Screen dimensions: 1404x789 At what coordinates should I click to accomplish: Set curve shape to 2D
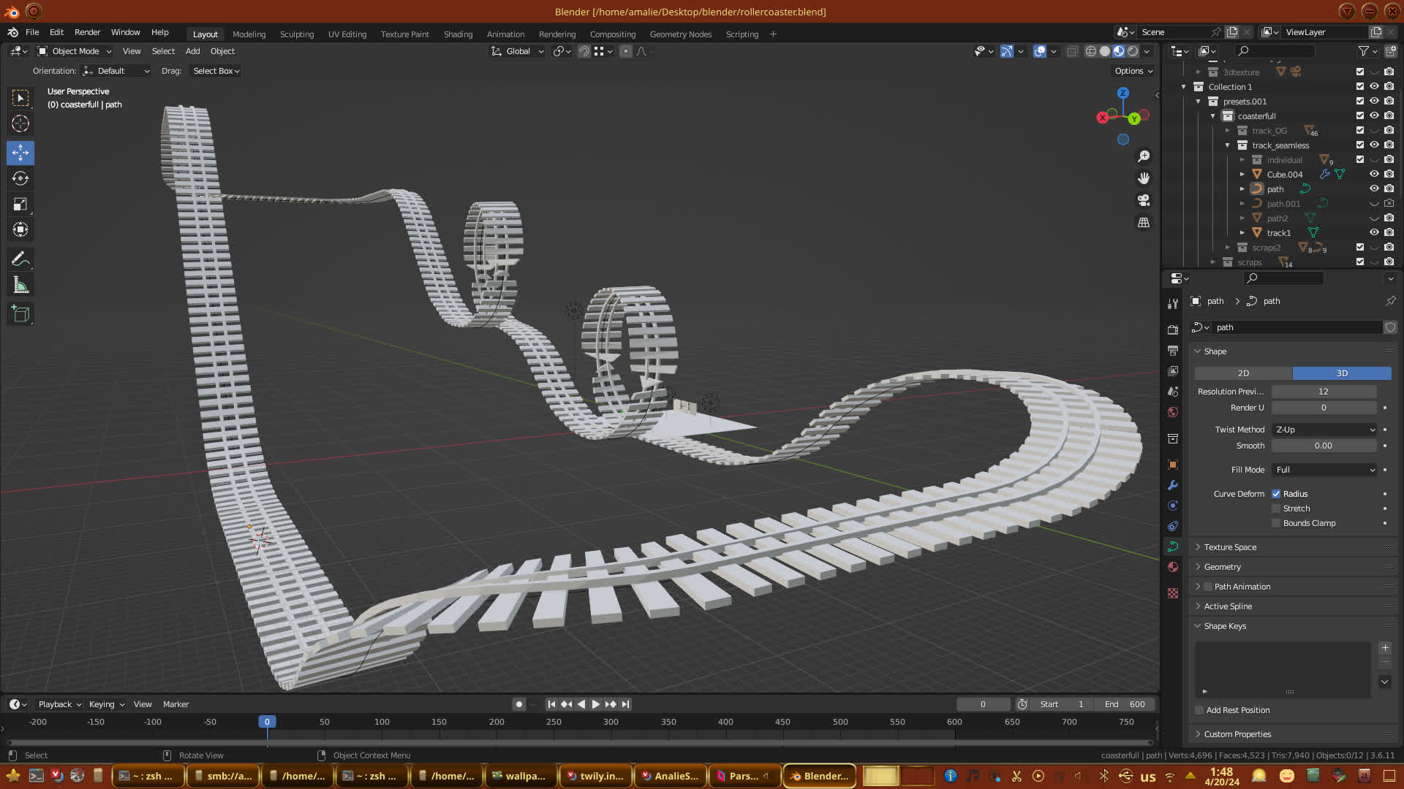(x=1243, y=373)
